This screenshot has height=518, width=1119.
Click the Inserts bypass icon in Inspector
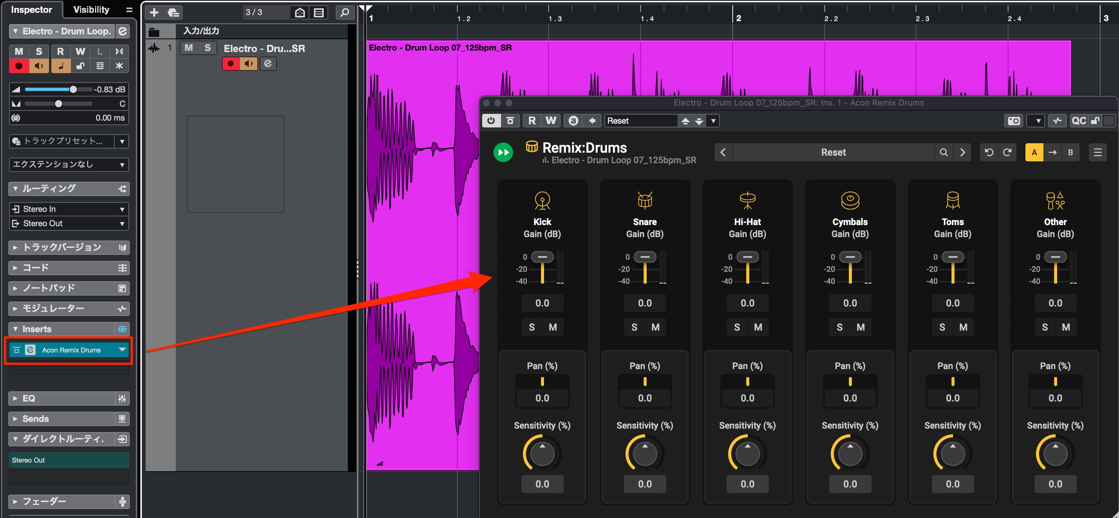(x=123, y=329)
